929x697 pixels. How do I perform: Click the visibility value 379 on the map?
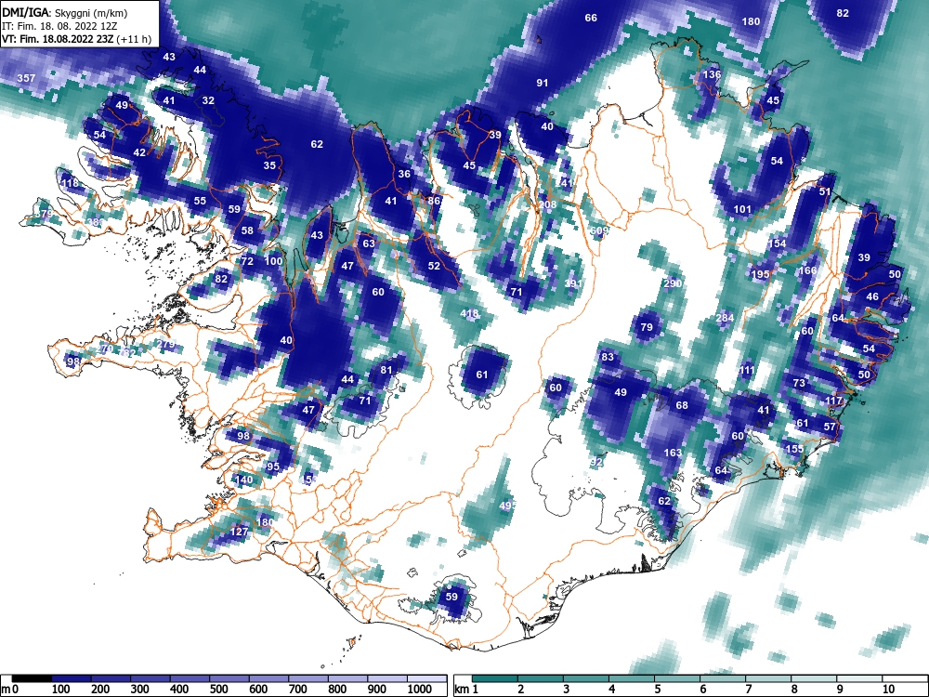click(x=44, y=214)
